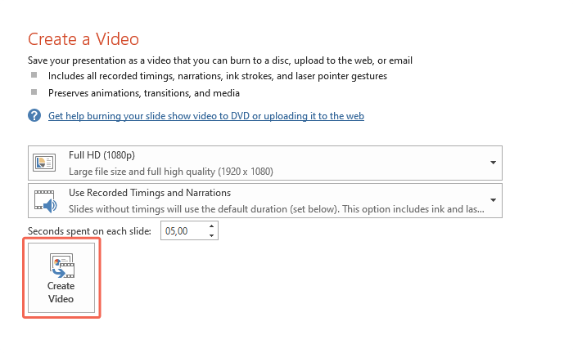Click 'Preserves animations, transitions, and media' text
The height and width of the screenshot is (353, 573).
[x=144, y=93]
